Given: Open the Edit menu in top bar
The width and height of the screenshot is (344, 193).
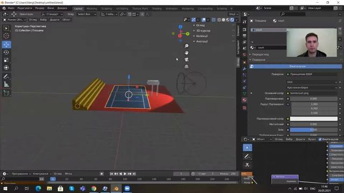Looking at the screenshot, I should pyautogui.click(x=25, y=8).
